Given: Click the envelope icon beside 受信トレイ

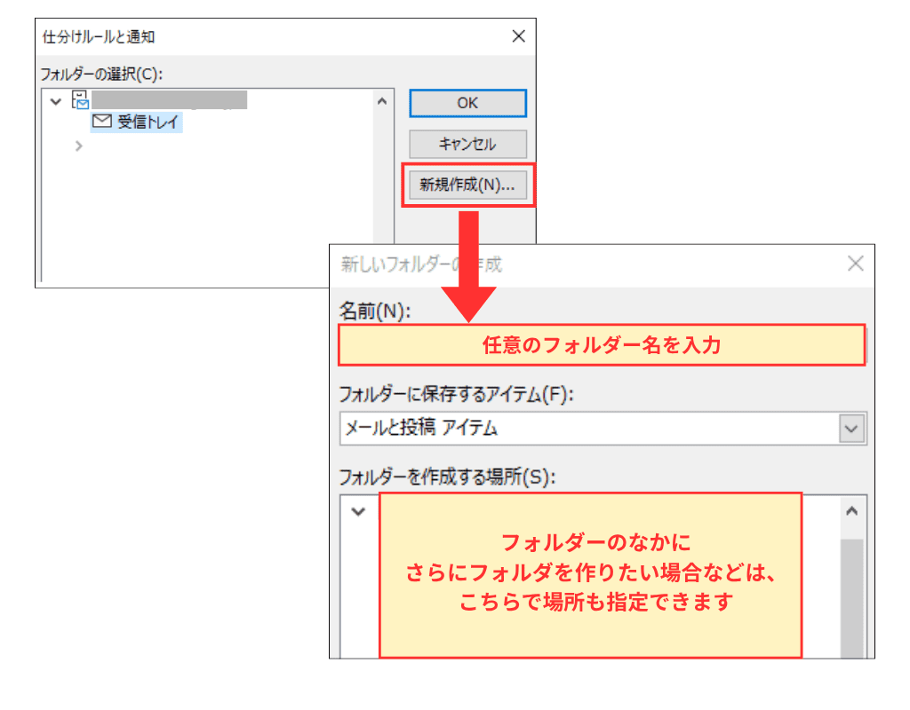Looking at the screenshot, I should (101, 122).
